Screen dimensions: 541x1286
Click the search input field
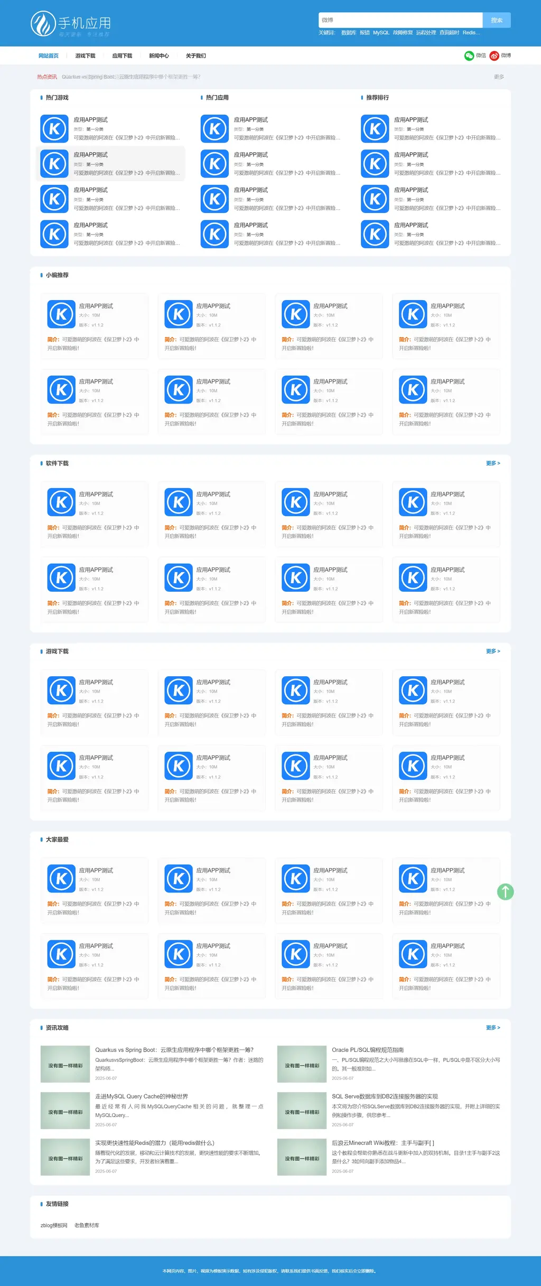[x=400, y=20]
